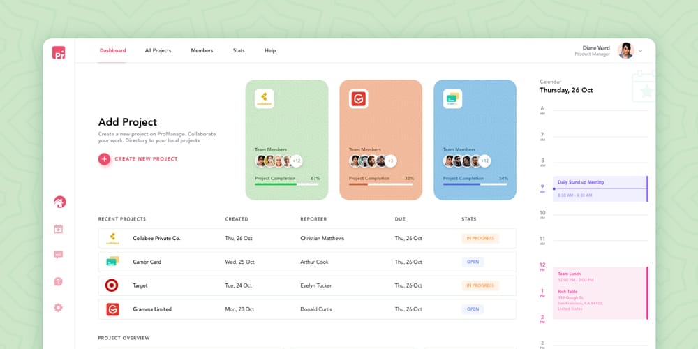Open All Projects tab
698x349 pixels.
(x=158, y=51)
